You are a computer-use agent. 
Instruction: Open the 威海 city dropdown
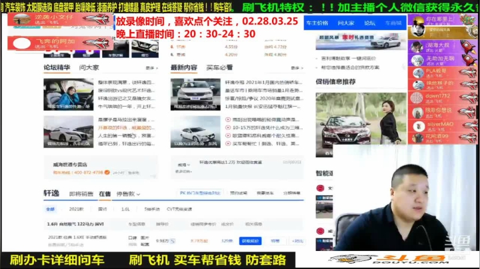point(184,164)
